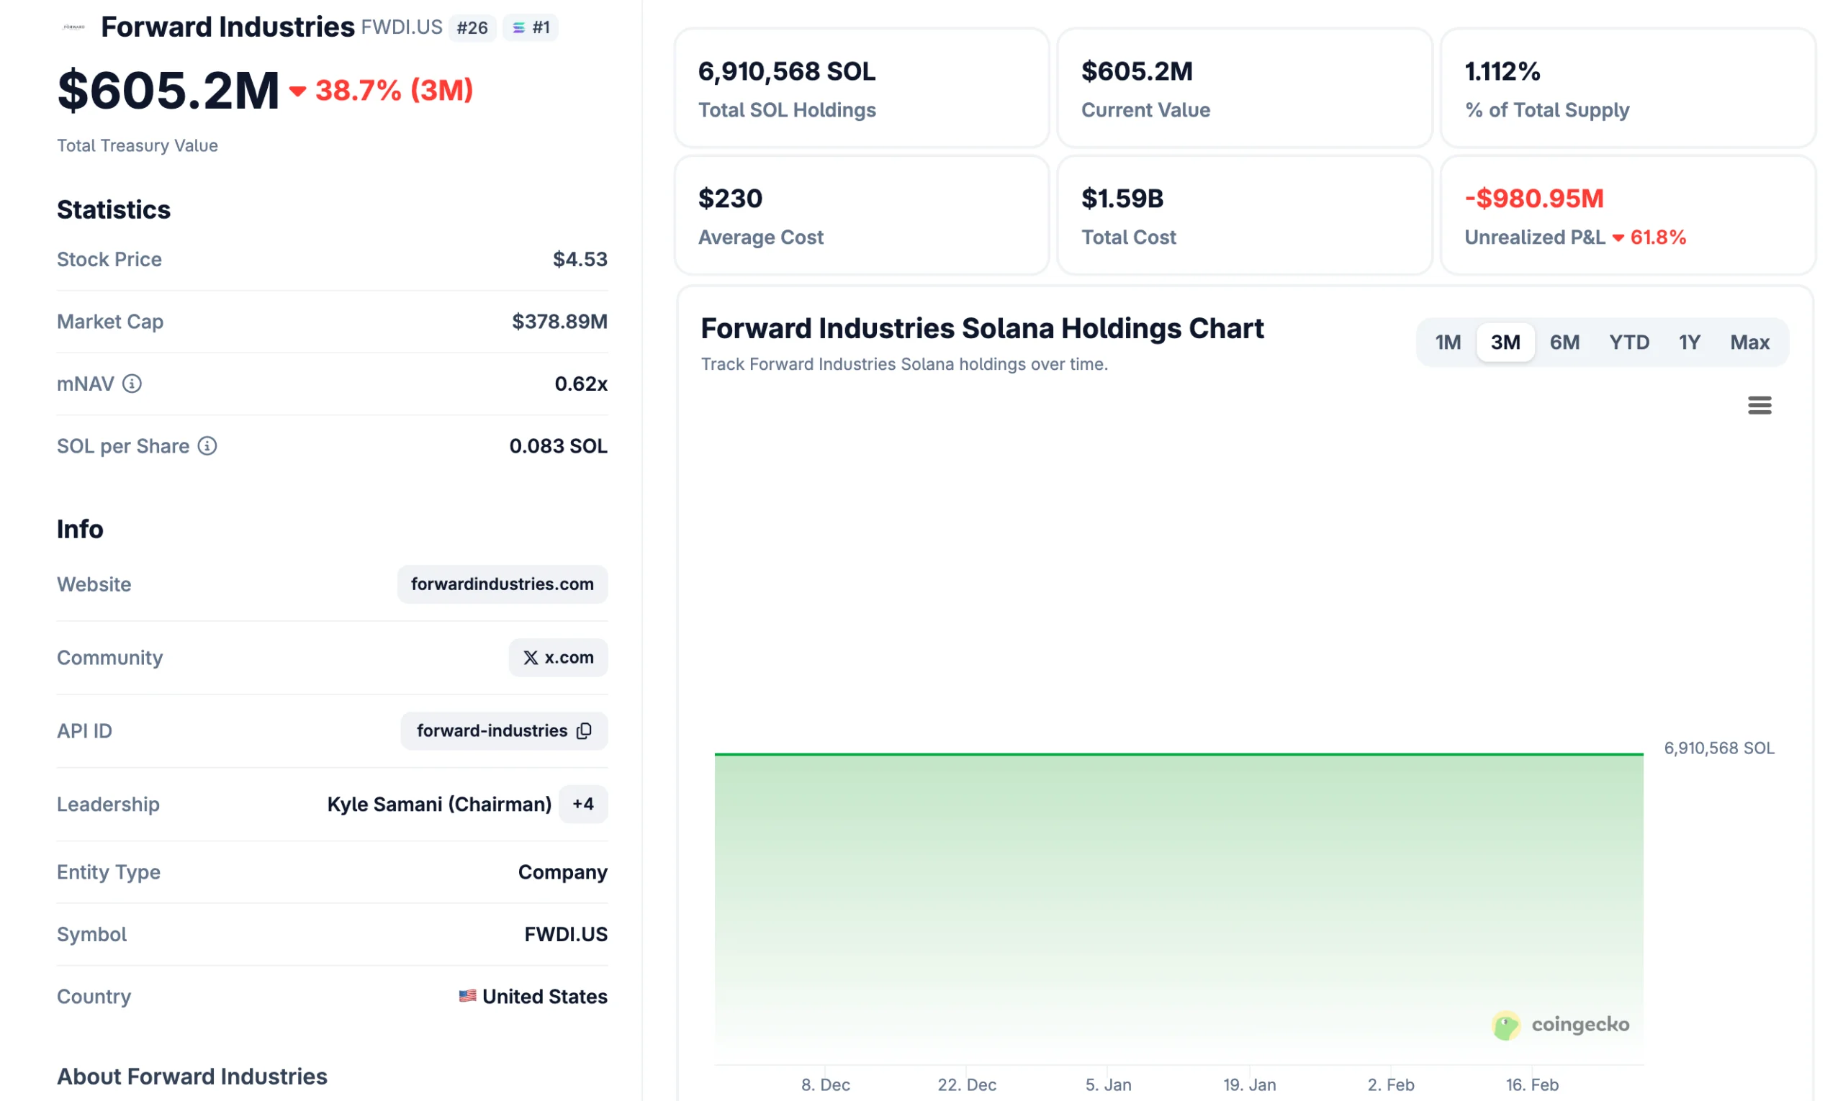This screenshot has height=1101, width=1843.
Task: Click the coingecko logo on the chart
Action: [x=1559, y=1025]
